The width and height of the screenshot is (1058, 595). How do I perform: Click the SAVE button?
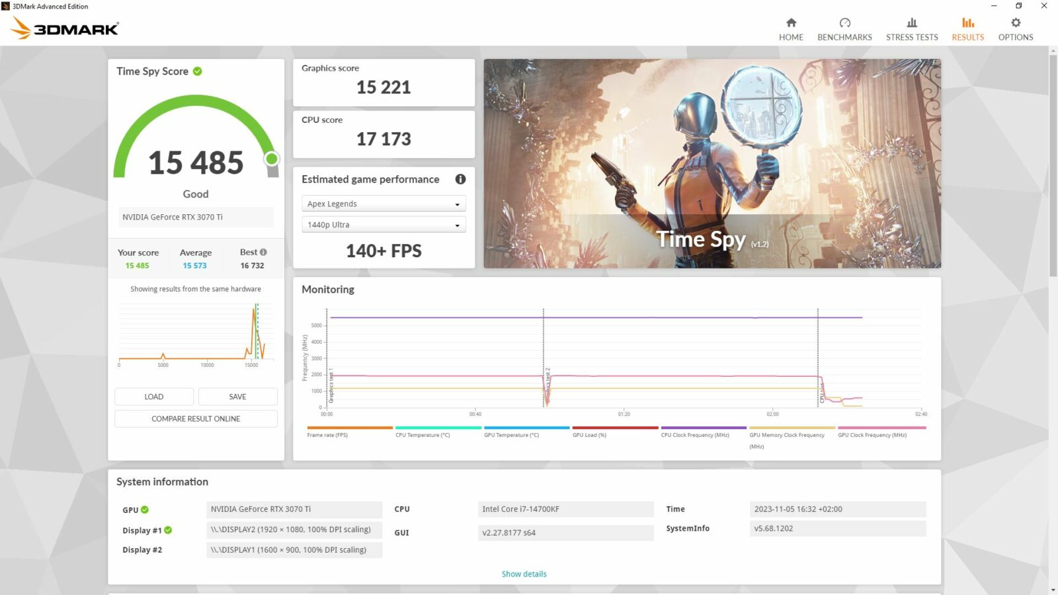[237, 396]
